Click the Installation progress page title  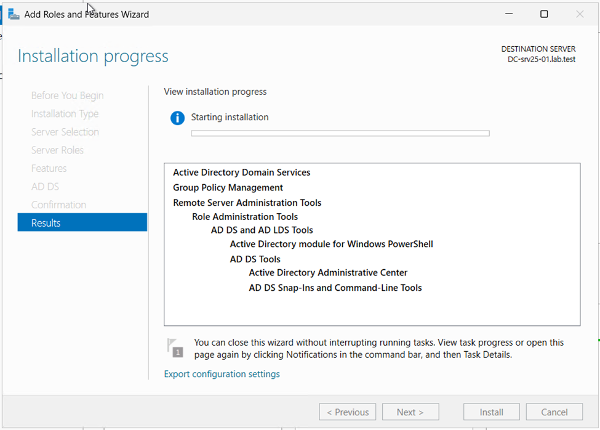(x=93, y=56)
